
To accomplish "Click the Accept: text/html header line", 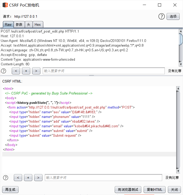I will [72, 45].
